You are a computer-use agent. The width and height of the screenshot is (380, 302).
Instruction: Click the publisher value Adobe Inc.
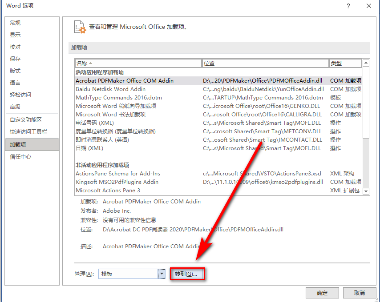pos(117,211)
